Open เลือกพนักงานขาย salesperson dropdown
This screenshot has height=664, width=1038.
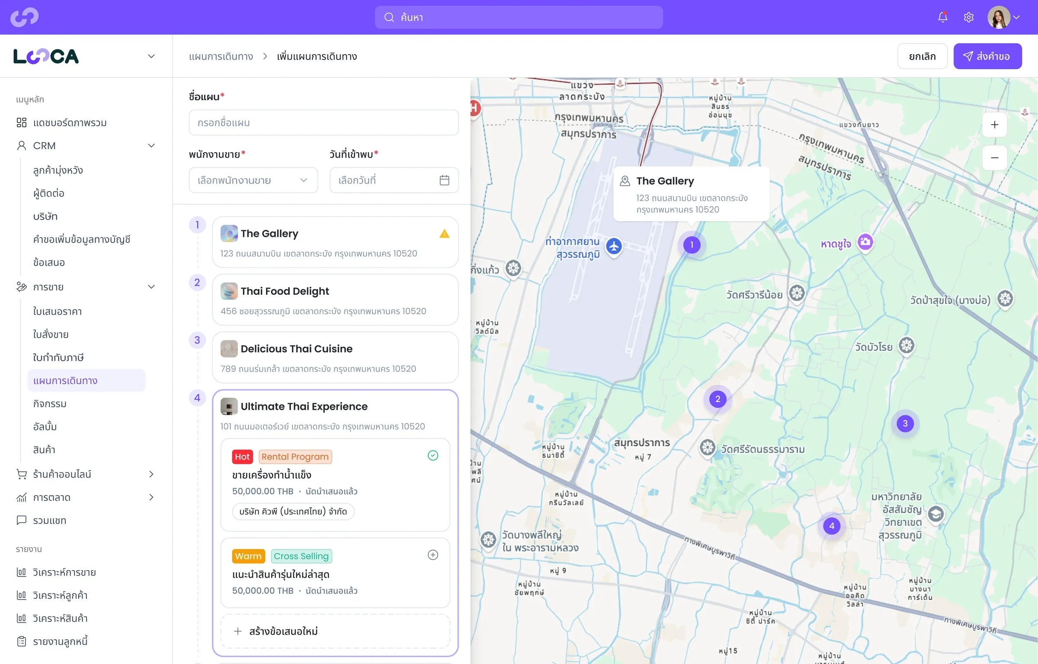click(253, 180)
